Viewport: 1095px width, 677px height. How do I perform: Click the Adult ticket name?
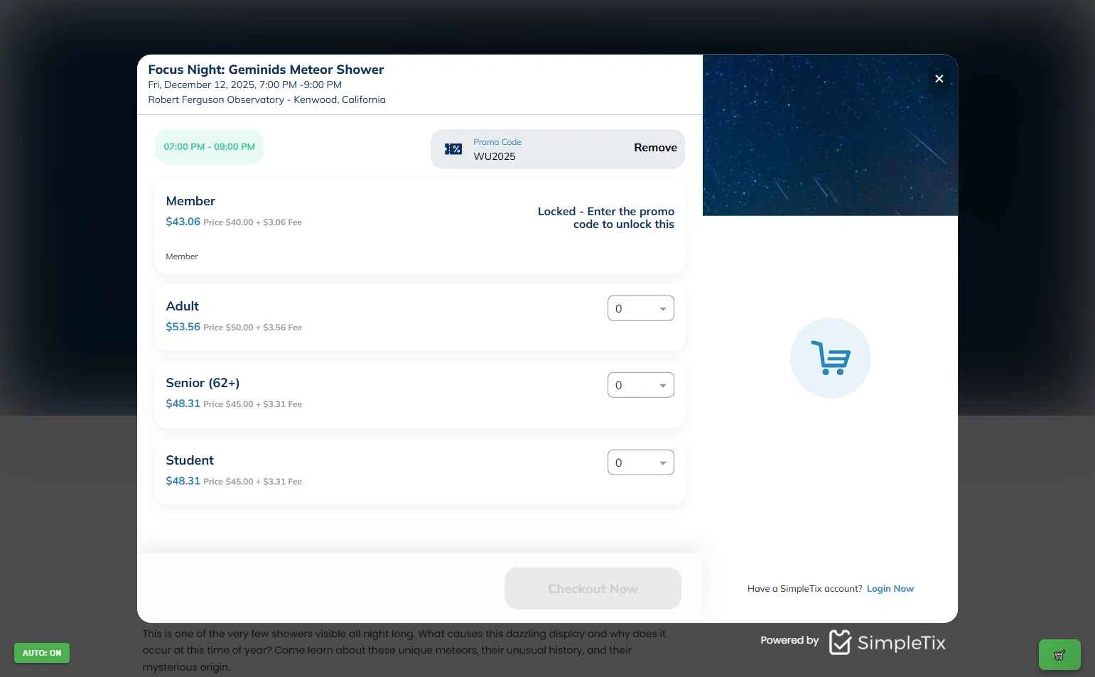182,306
